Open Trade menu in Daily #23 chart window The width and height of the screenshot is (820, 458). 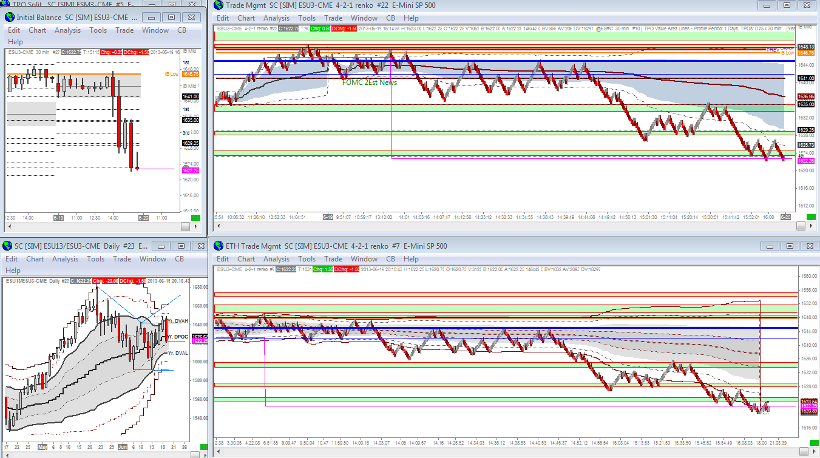point(122,259)
